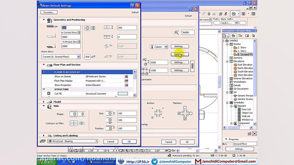Select Door List schedule in Navigator
294x165 pixels.
(246, 109)
